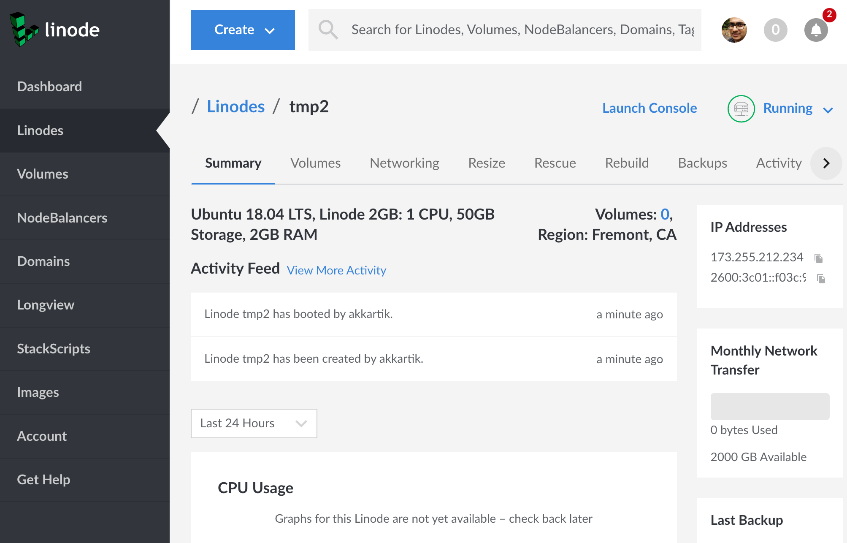Copy the IPv4 address 173.255.212.234

[818, 258]
